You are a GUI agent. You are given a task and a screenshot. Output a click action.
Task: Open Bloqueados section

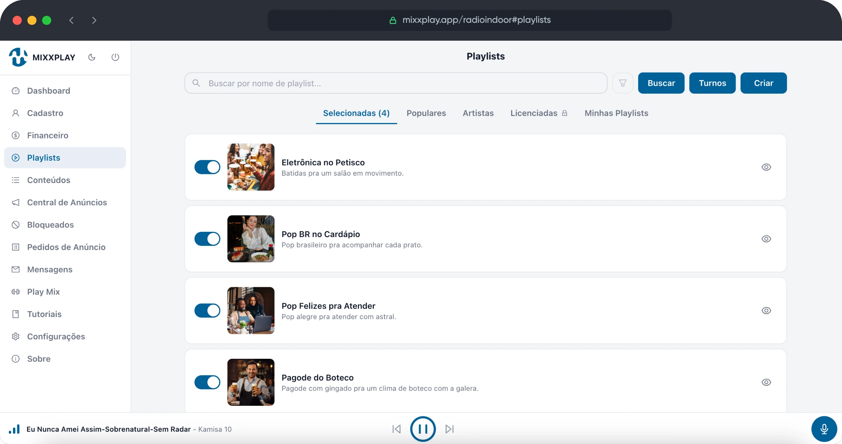coord(65,225)
